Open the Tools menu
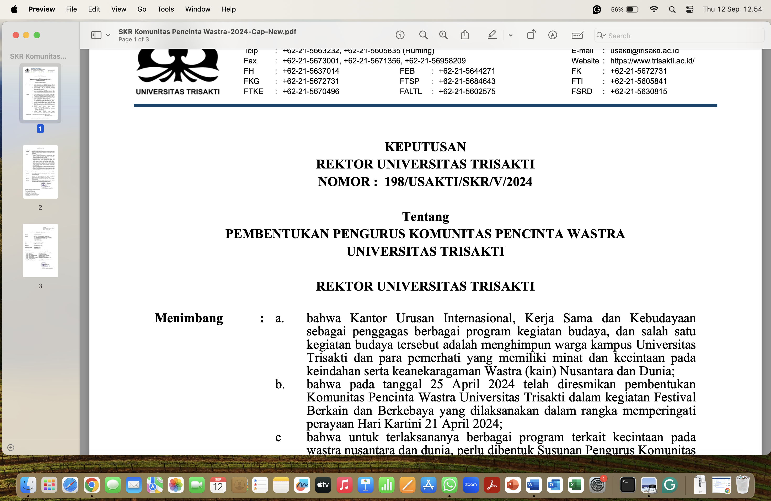The height and width of the screenshot is (501, 771). (x=165, y=9)
